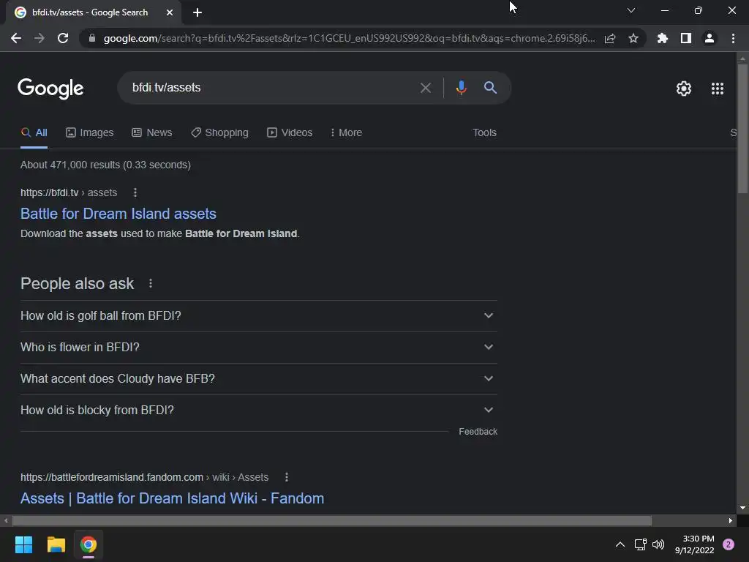The image size is (749, 562).
Task: Click the browser forward arrow
Action: point(39,38)
